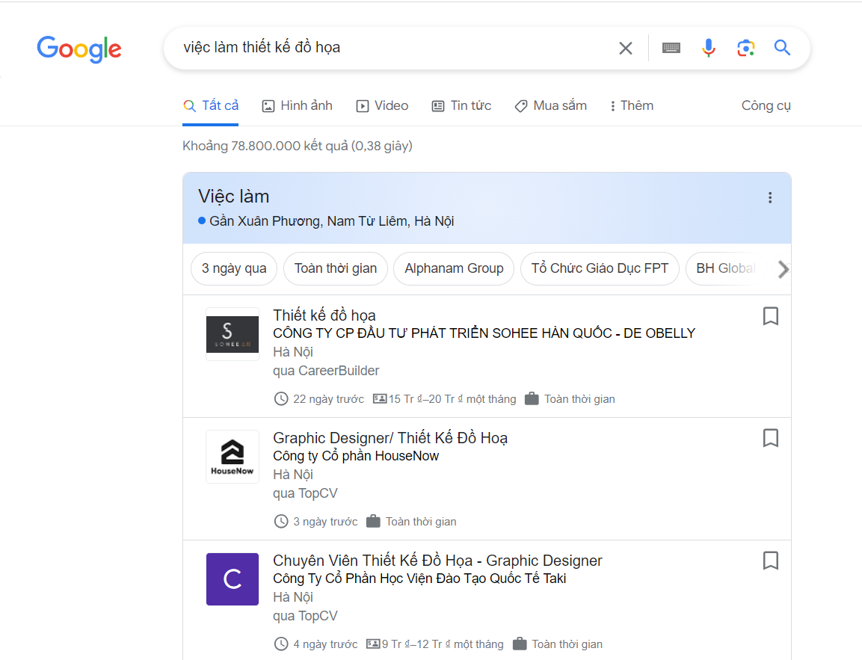The image size is (862, 660).
Task: Click the HouseNow company logo thumbnail
Action: (233, 457)
